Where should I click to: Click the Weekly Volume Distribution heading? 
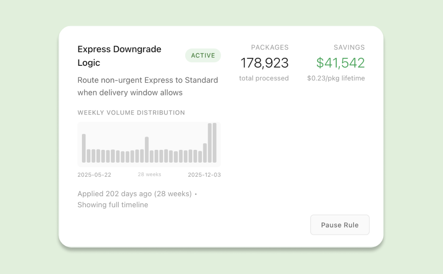tap(131, 113)
